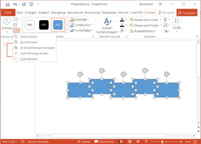Expand the Fülleffekt dropdown

click(79, 20)
